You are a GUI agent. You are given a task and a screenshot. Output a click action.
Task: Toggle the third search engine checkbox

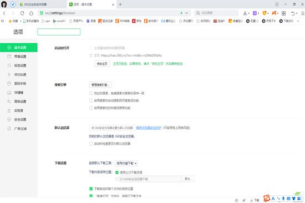coord(91,108)
